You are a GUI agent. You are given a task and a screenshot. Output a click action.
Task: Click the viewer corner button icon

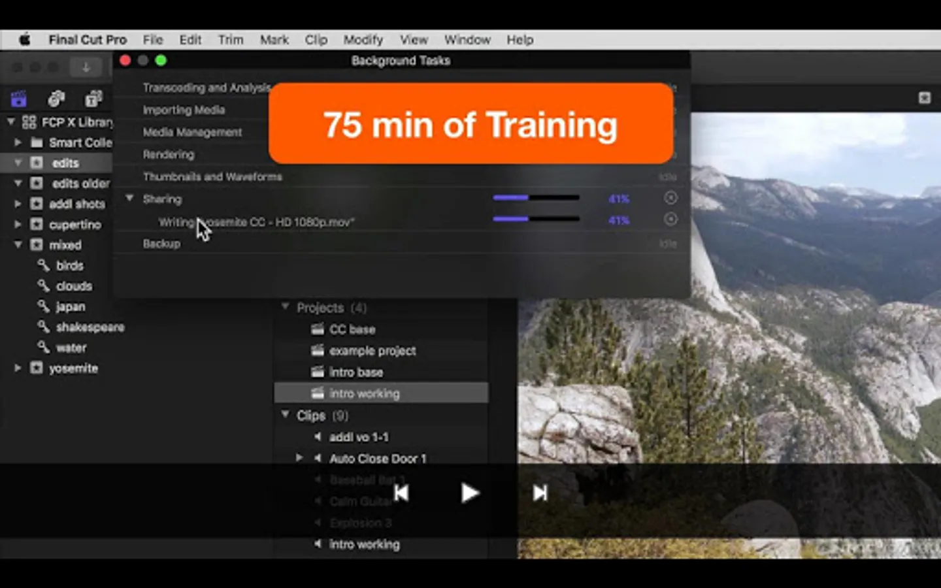(x=924, y=97)
